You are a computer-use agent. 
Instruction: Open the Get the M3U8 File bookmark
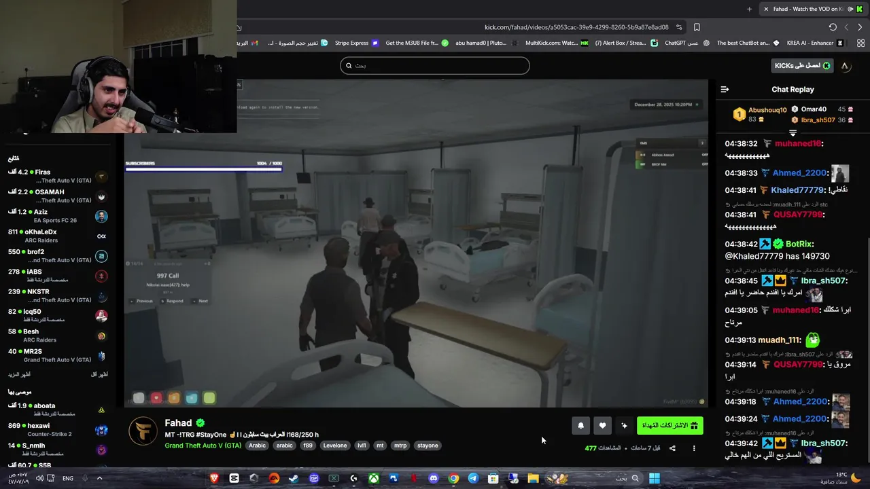tap(417, 43)
